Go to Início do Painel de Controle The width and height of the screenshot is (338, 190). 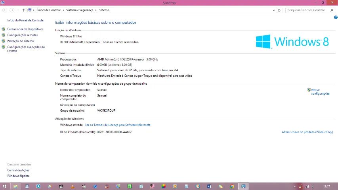coord(25,20)
